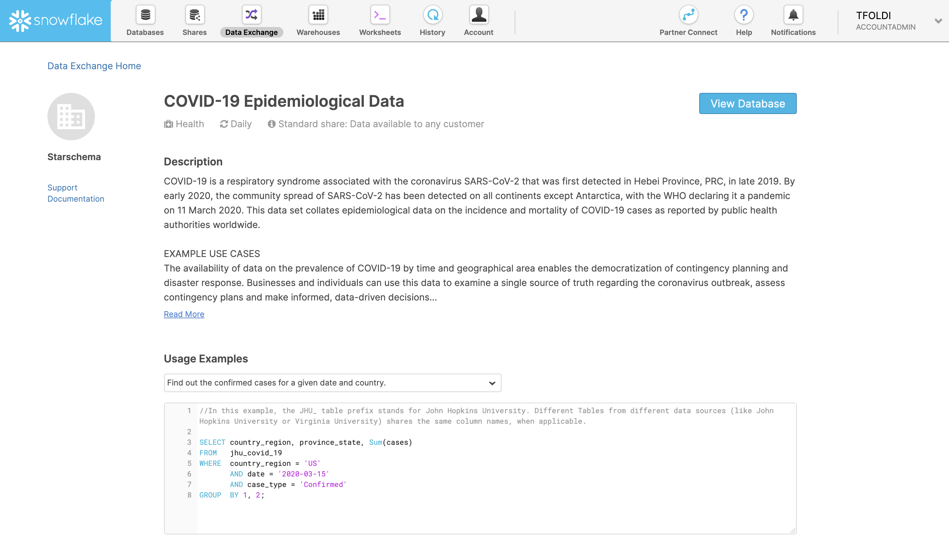Open the usage examples dropdown

(332, 383)
